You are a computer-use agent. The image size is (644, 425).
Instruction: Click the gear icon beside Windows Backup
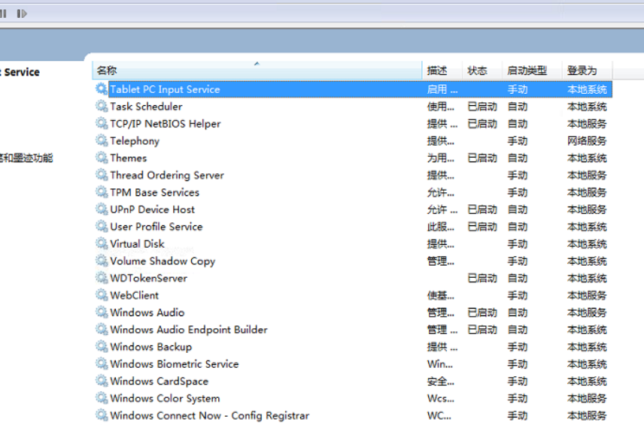coord(102,347)
